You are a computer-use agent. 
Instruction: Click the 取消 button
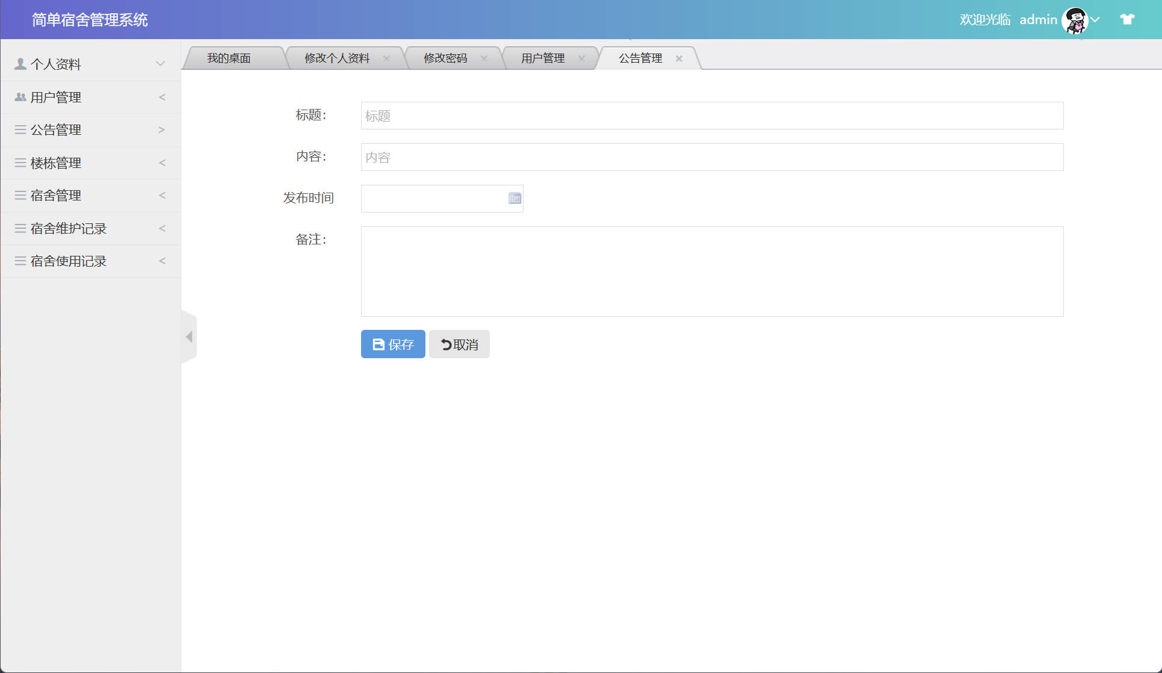tap(459, 344)
